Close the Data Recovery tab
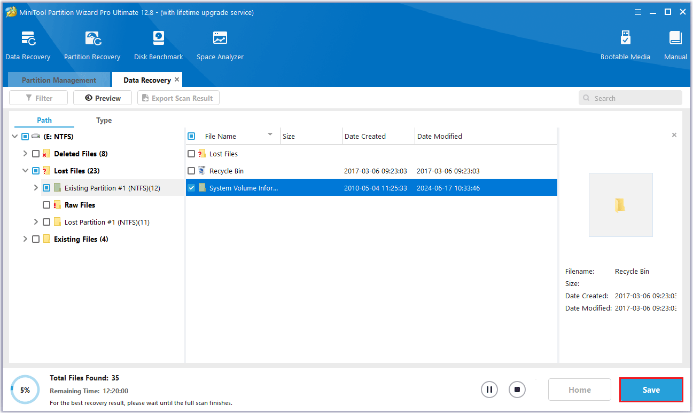The width and height of the screenshot is (693, 413). pyautogui.click(x=177, y=80)
